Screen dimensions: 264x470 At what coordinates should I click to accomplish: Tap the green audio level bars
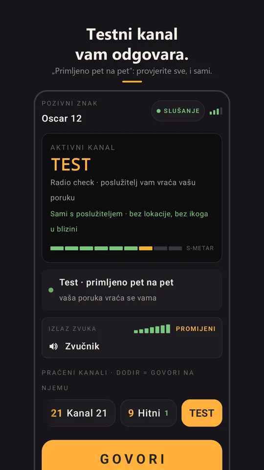point(152,329)
